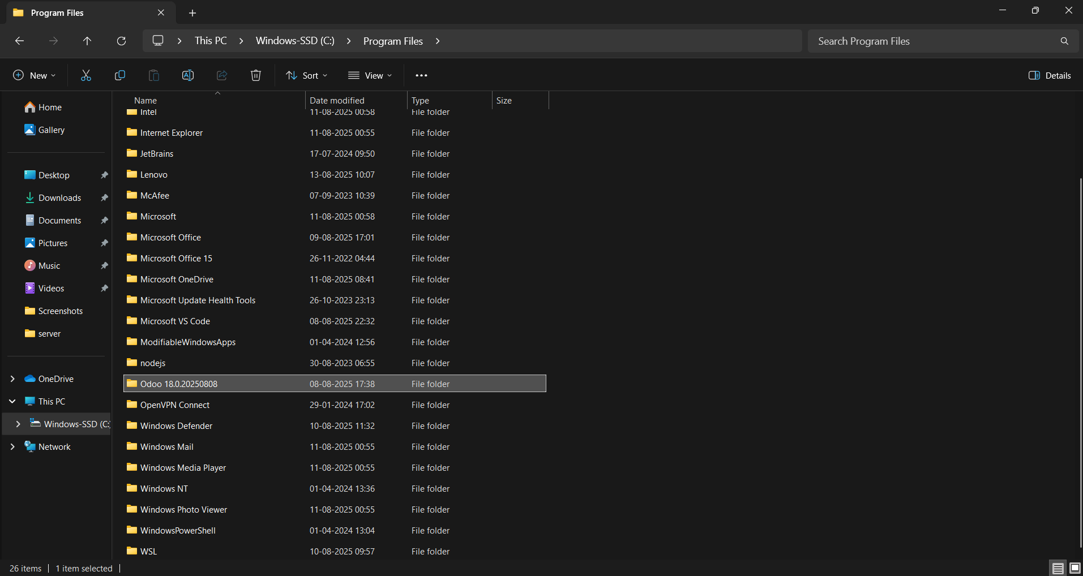This screenshot has height=576, width=1083.
Task: Select the Windows Defender folder
Action: 335,426
